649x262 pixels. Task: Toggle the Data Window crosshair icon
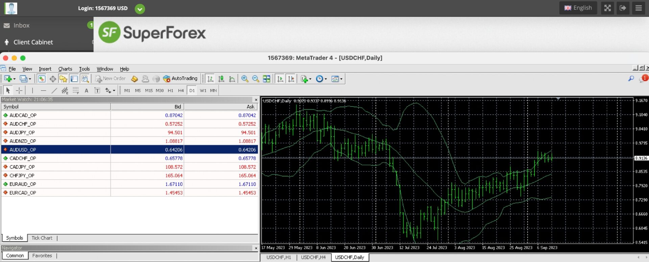[53, 79]
